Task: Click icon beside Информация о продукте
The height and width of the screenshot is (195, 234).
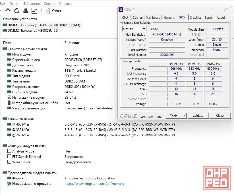Action: point(9,184)
